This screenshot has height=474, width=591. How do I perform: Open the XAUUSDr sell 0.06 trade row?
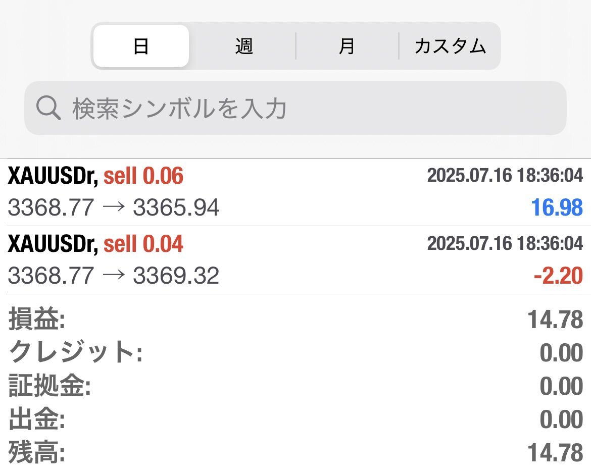pos(295,192)
